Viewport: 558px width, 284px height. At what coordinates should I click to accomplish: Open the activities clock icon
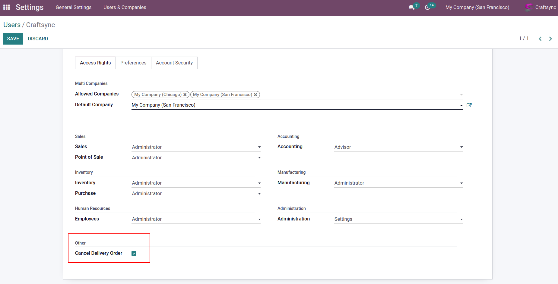coord(427,8)
